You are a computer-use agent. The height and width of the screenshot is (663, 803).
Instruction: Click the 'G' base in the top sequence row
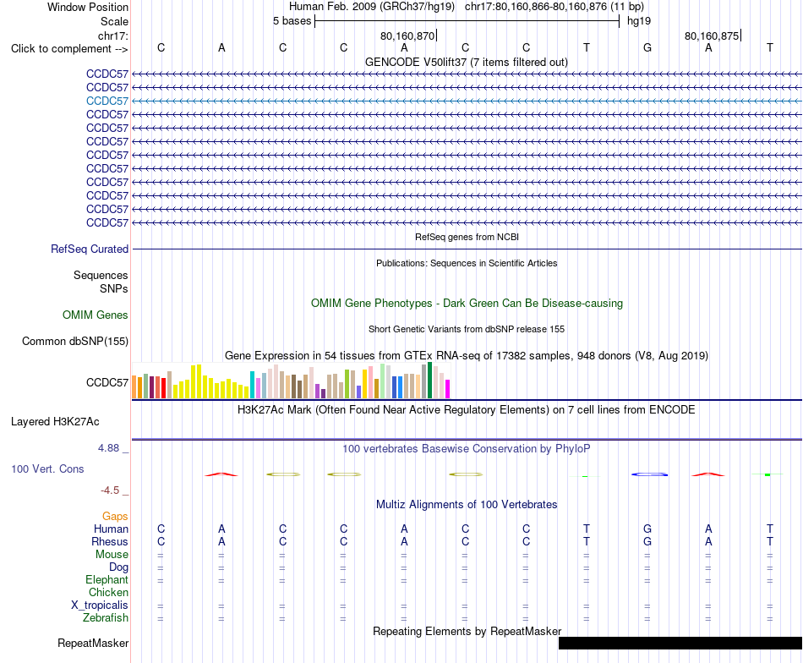[647, 47]
